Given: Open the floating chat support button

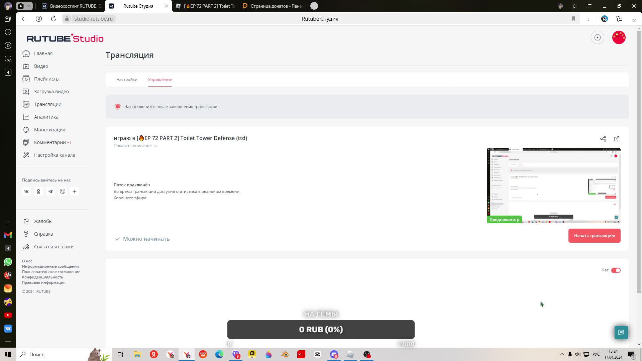Looking at the screenshot, I should coord(621,332).
